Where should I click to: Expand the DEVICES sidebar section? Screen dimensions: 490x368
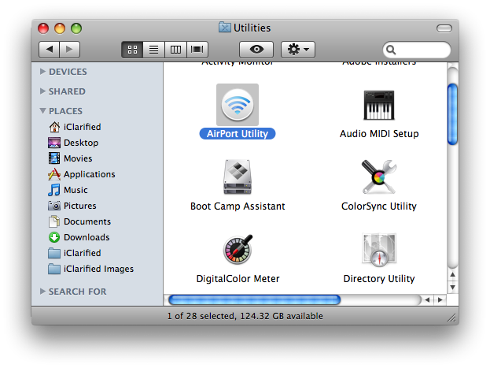click(x=42, y=72)
